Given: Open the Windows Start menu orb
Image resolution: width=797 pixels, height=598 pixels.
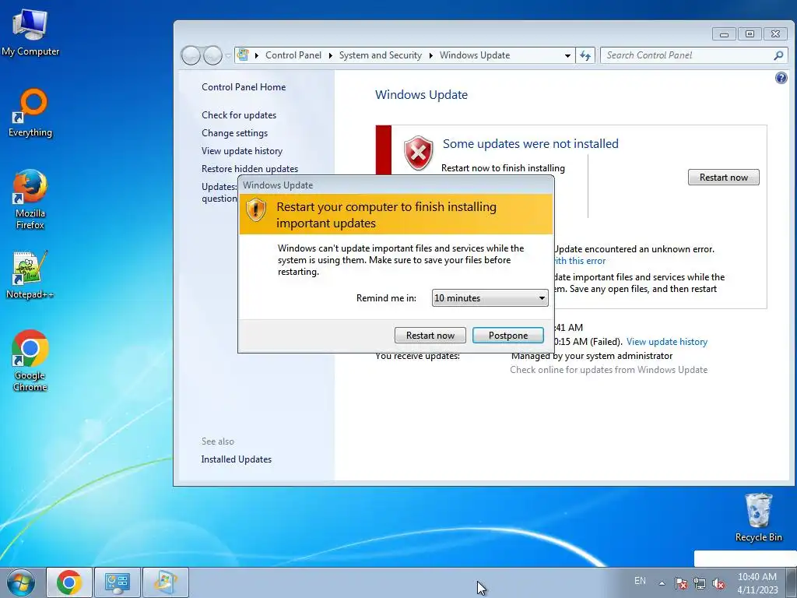Looking at the screenshot, I should coord(20,582).
